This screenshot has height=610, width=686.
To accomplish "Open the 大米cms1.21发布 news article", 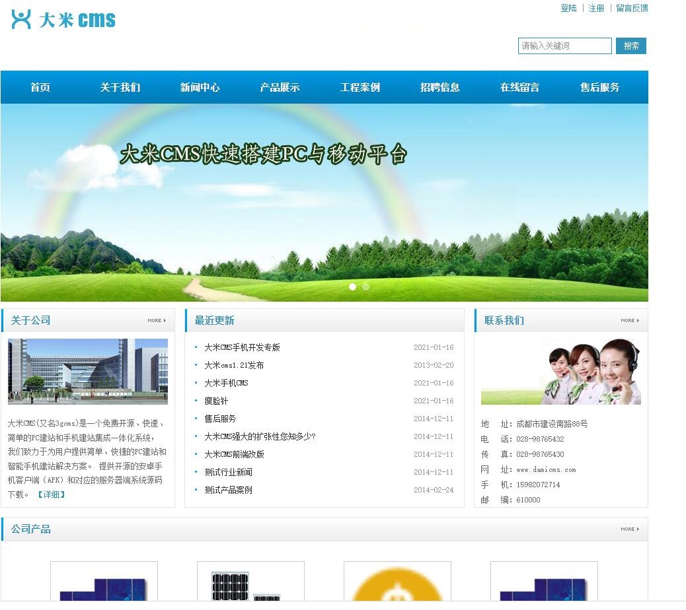I will (236, 365).
